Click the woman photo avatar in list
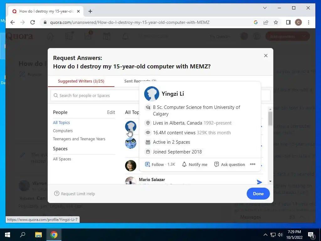This screenshot has width=321, height=241. click(131, 166)
